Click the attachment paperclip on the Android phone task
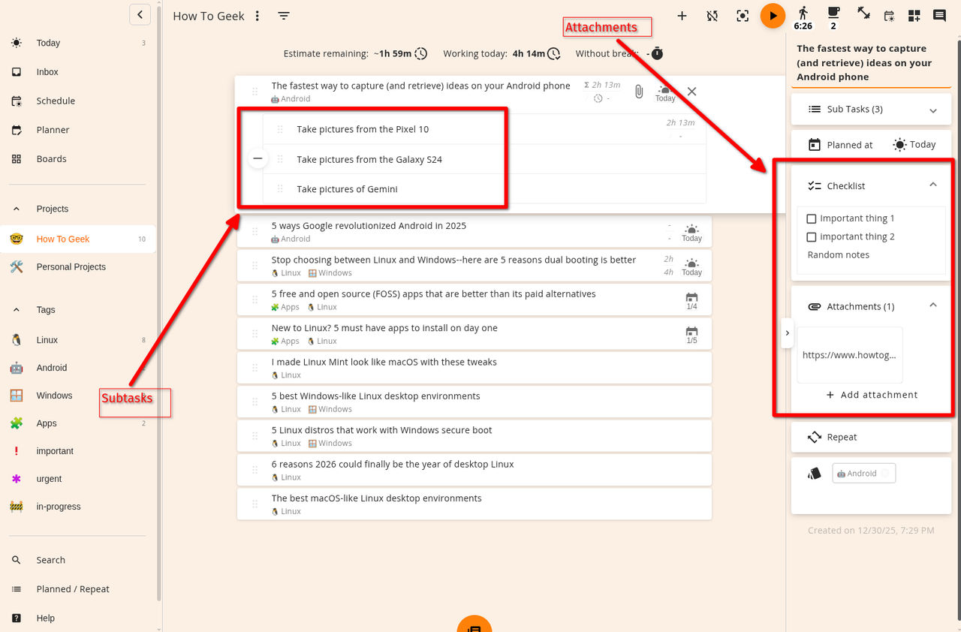This screenshot has width=961, height=632. tap(639, 92)
